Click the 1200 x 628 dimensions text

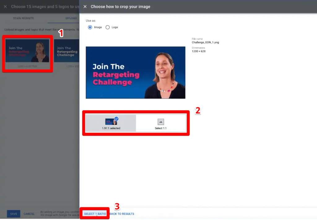pyautogui.click(x=199, y=51)
